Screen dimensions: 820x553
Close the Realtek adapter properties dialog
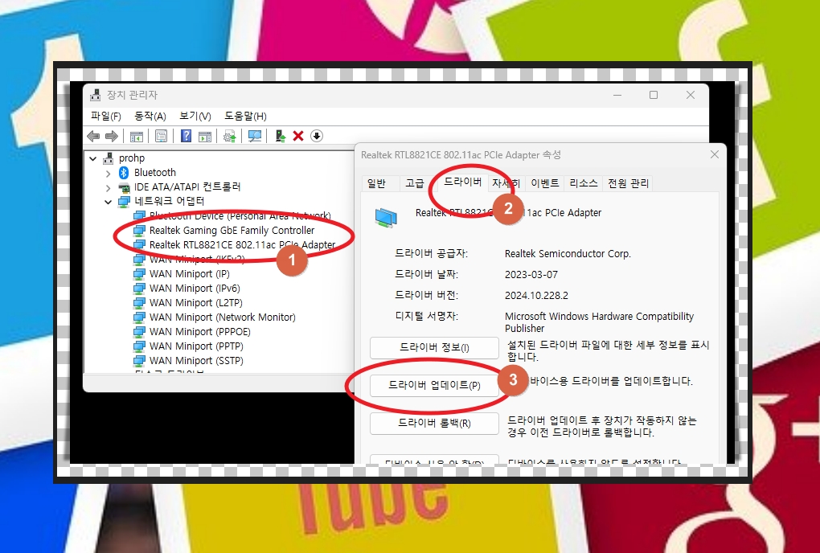715,154
